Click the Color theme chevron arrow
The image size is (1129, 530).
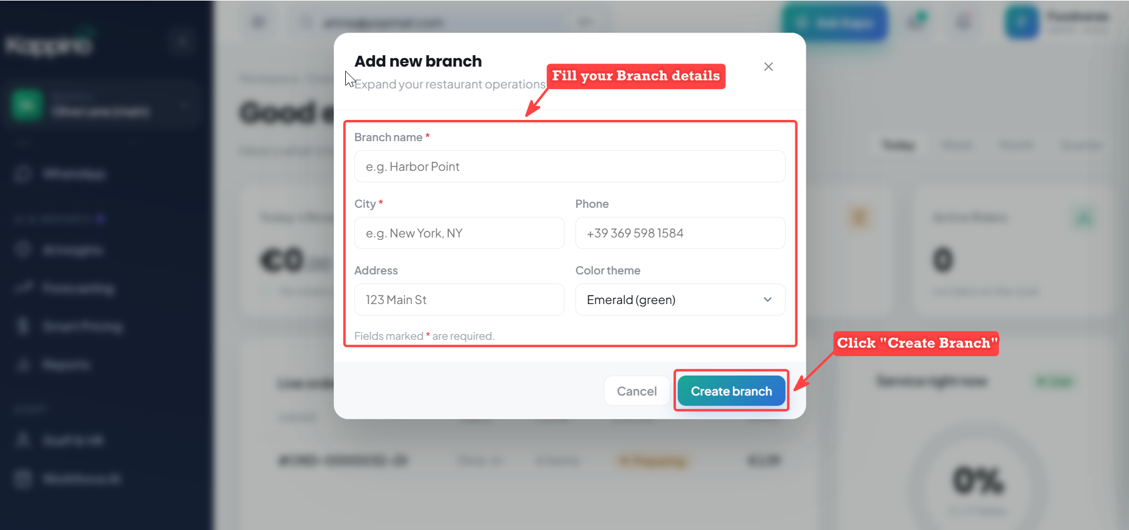pos(767,300)
